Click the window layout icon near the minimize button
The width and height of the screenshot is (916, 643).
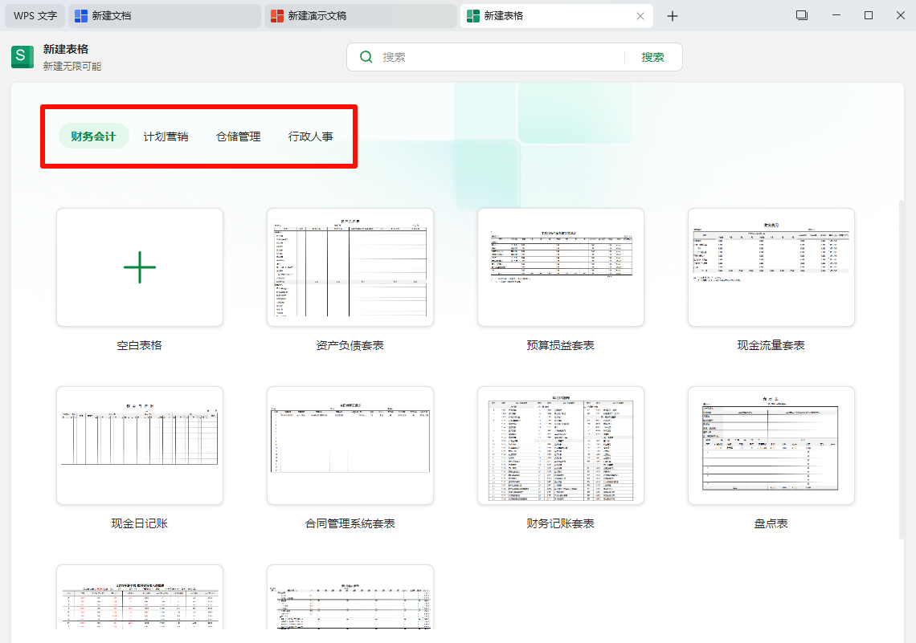point(801,15)
